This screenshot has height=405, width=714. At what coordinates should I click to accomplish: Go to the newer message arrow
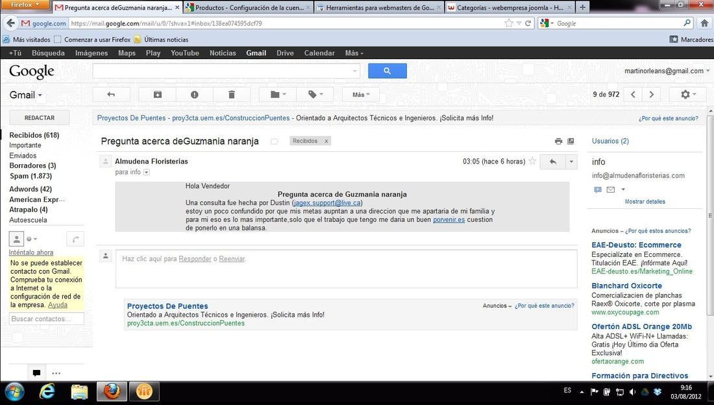633,95
